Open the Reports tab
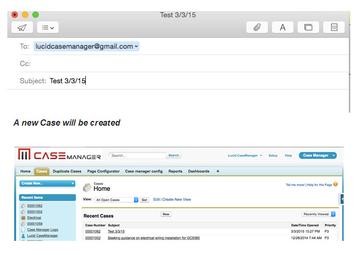The width and height of the screenshot is (363, 255). click(175, 171)
